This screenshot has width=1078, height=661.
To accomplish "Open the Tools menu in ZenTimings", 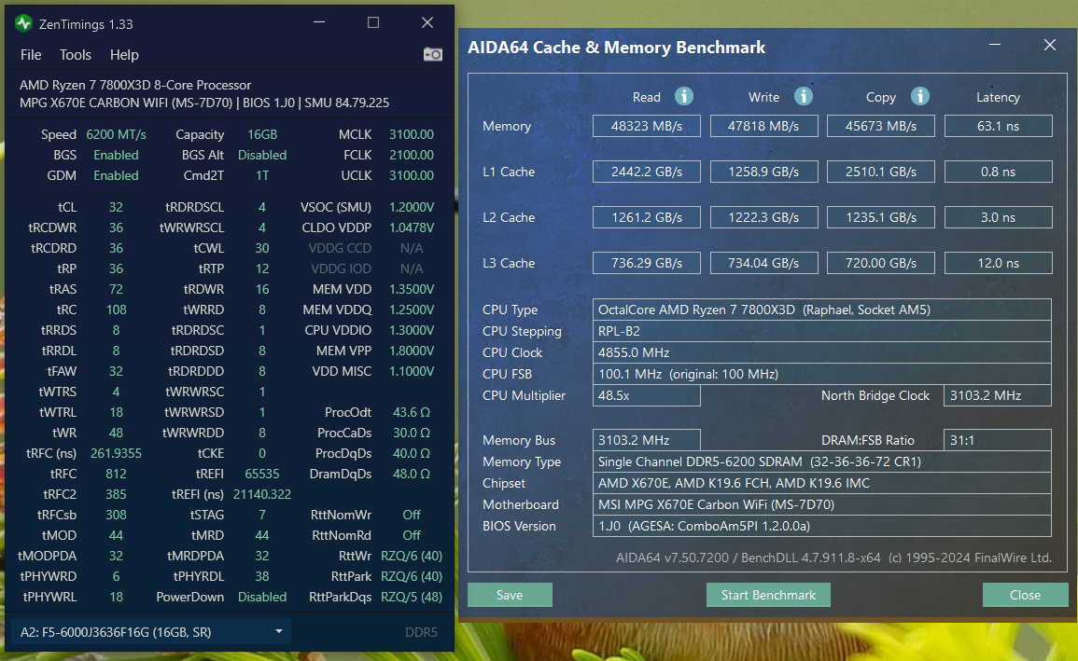I will click(x=75, y=55).
